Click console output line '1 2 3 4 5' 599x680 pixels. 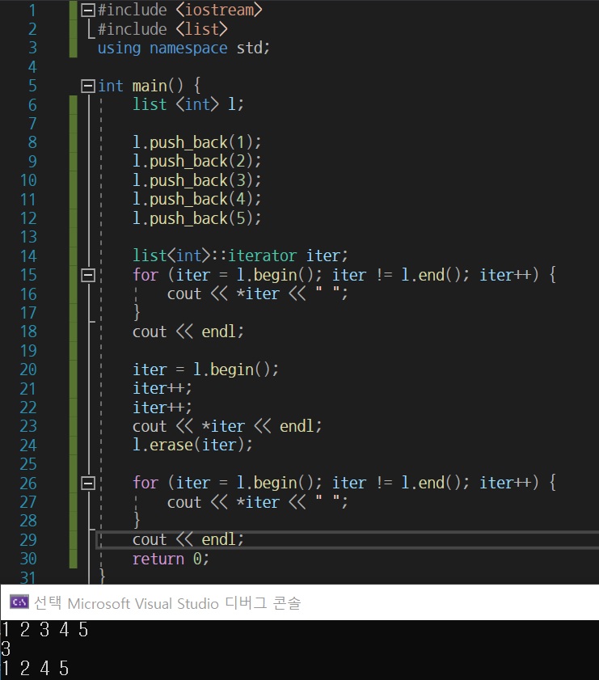[45, 630]
